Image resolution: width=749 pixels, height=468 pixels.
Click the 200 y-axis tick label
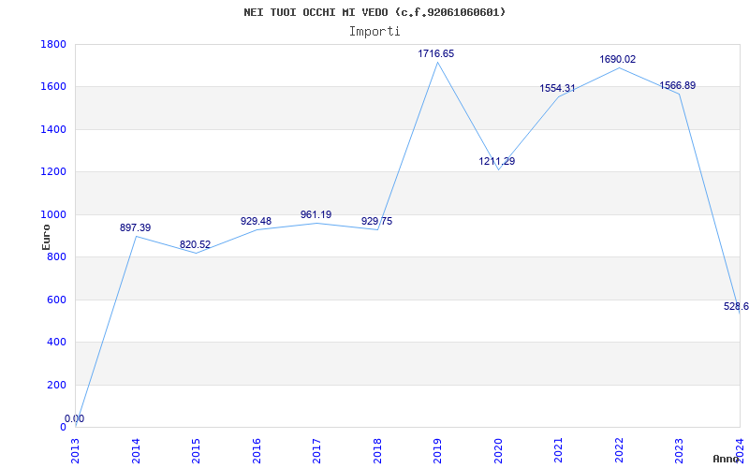coord(56,385)
